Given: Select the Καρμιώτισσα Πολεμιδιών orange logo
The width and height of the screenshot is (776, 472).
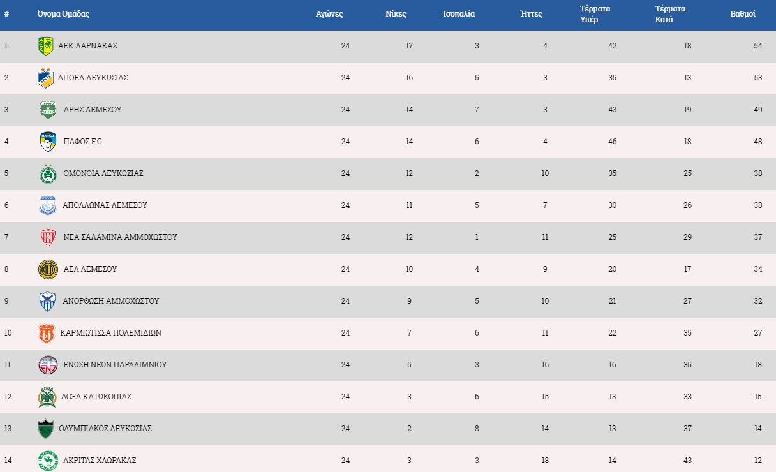Looking at the screenshot, I should pyautogui.click(x=47, y=333).
